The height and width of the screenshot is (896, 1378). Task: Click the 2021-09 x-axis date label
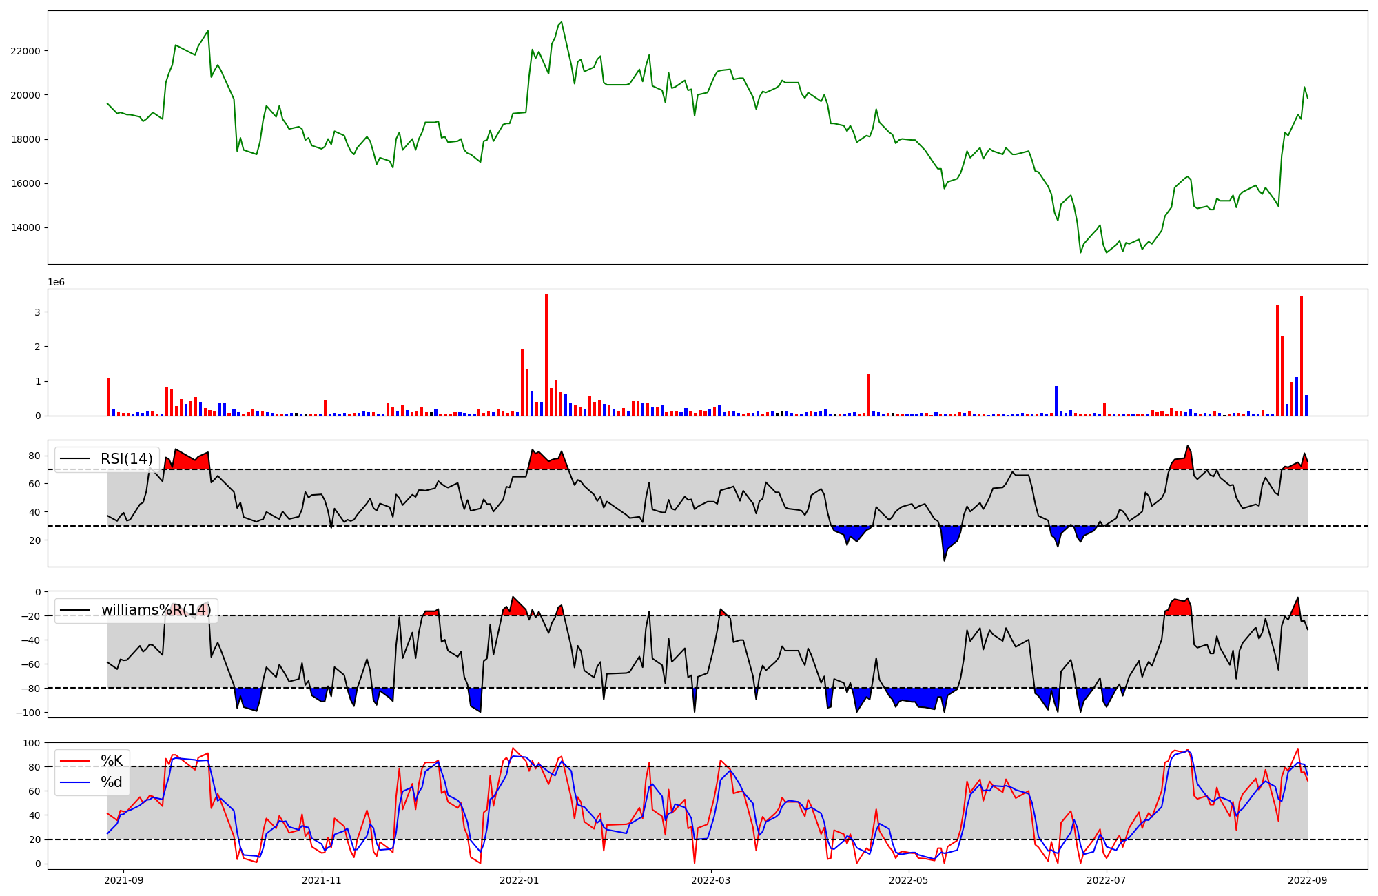[124, 880]
